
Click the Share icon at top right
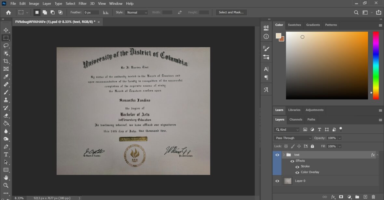pyautogui.click(x=378, y=12)
